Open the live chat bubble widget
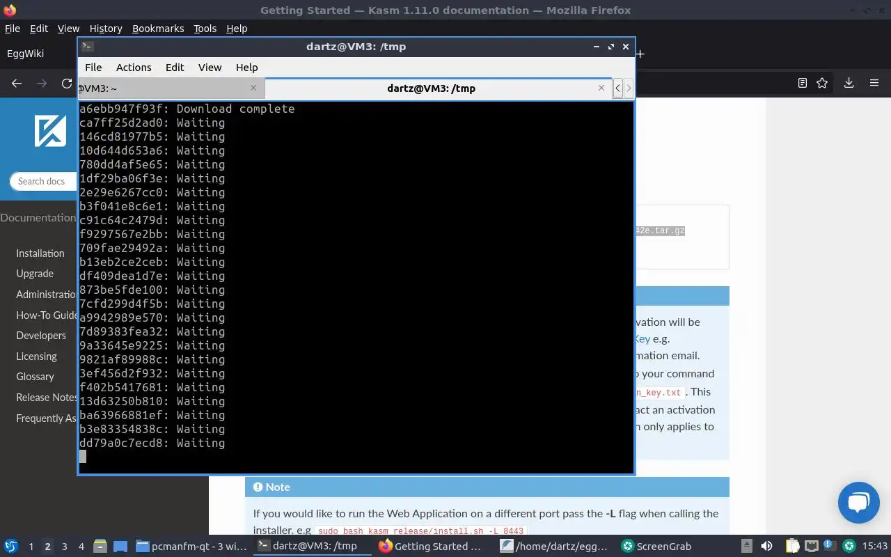Screen dimensions: 891x557 [x=859, y=502]
